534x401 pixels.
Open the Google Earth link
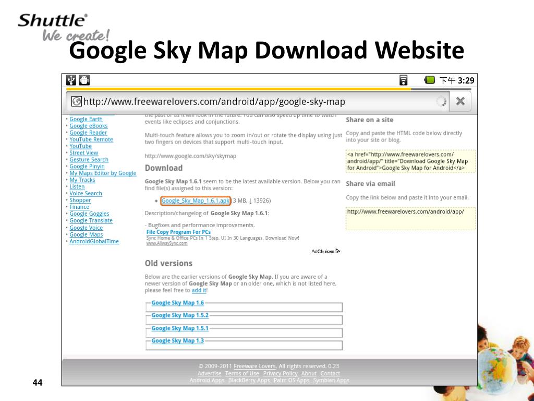(86, 119)
